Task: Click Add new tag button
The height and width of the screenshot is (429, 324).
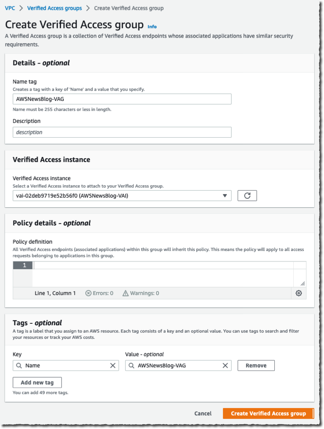Action: pos(37,383)
